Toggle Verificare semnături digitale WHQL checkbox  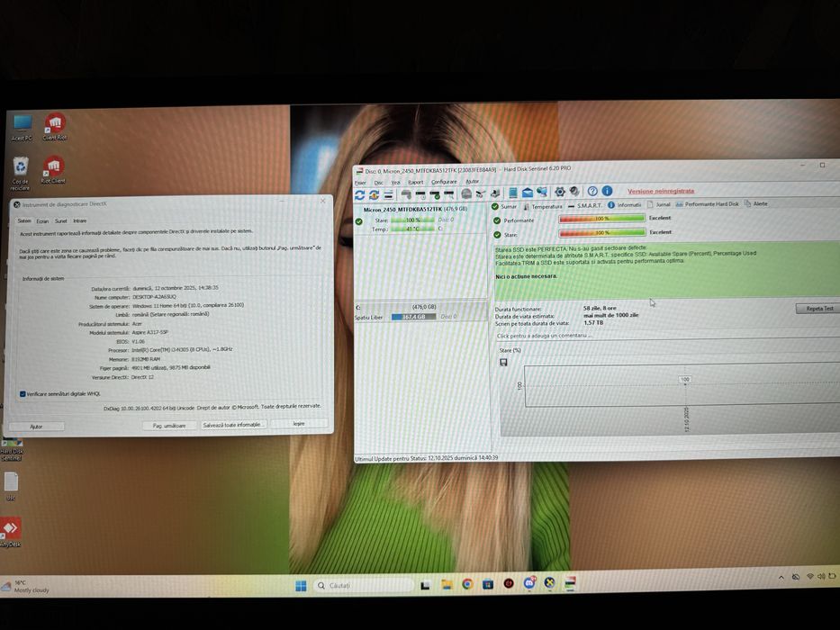click(23, 394)
